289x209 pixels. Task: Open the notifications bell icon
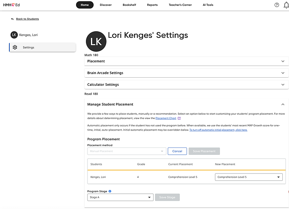[x=286, y=5]
